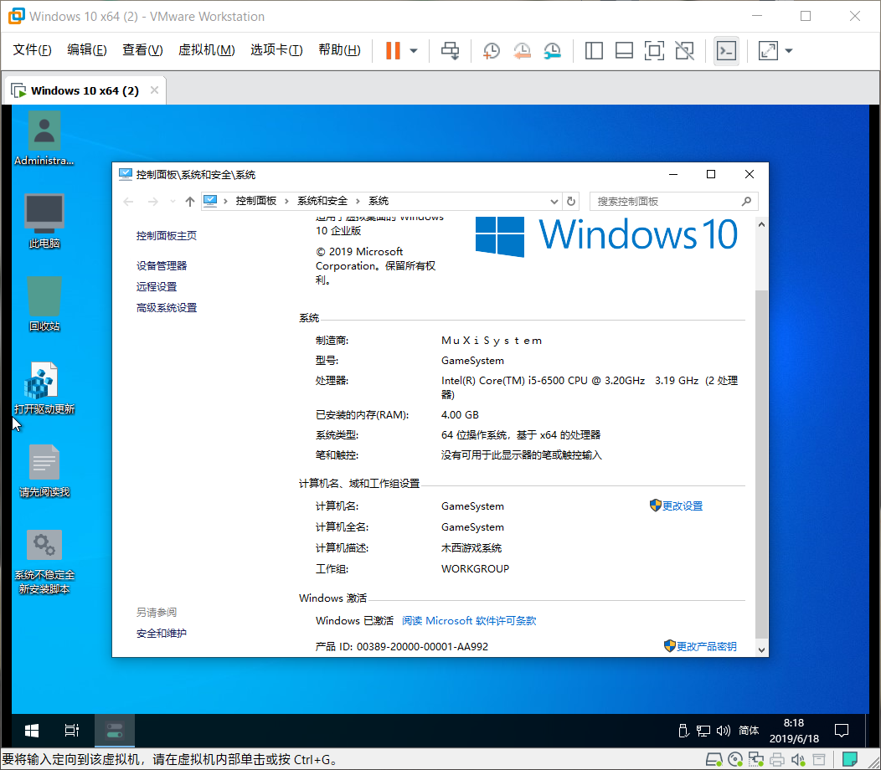The height and width of the screenshot is (770, 881).
Task: Open the 虚拟机(M) menu
Action: [206, 50]
